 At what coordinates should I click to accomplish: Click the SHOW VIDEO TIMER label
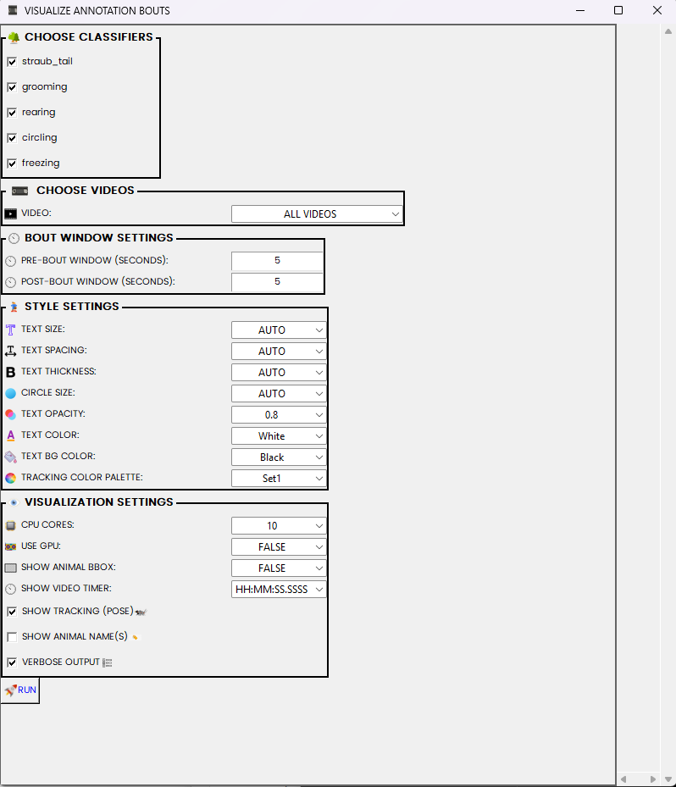point(66,588)
